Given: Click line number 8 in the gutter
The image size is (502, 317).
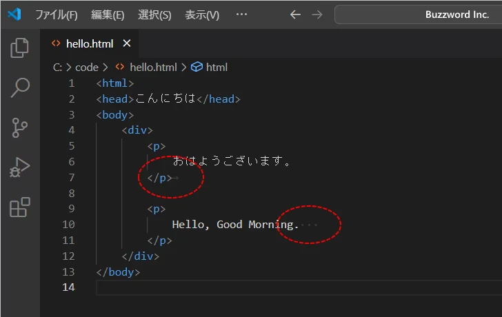Looking at the screenshot, I should [72, 193].
